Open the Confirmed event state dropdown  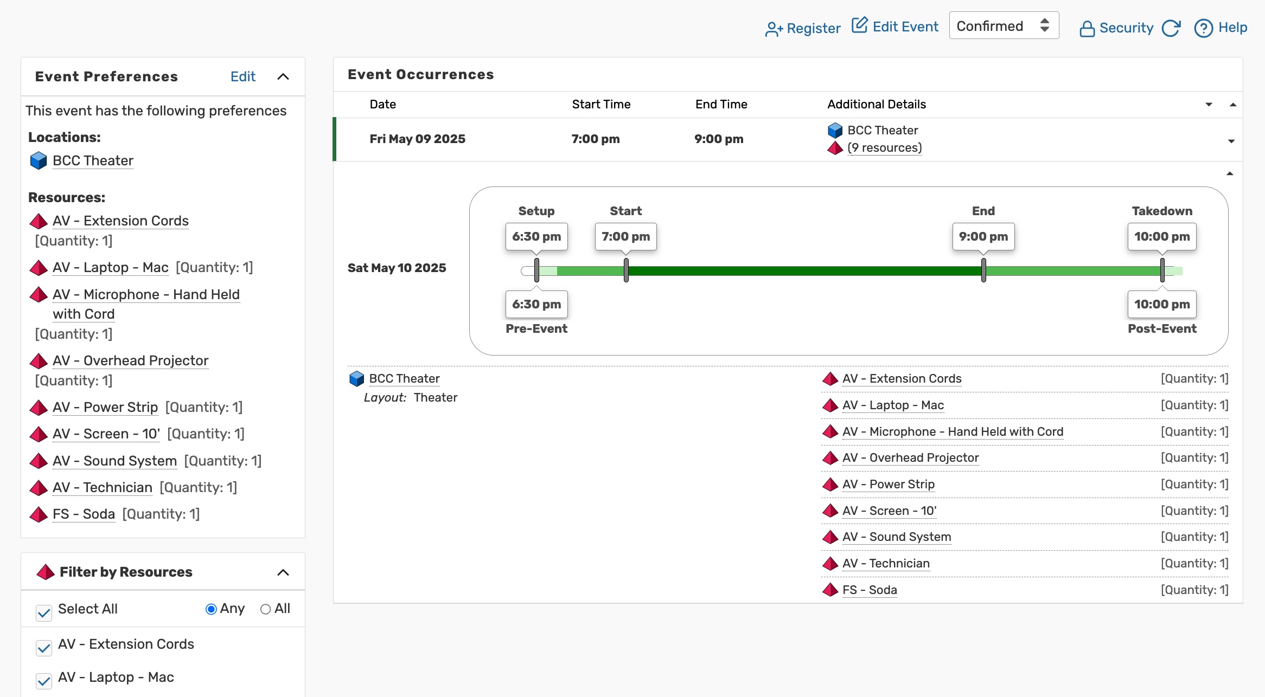[x=1004, y=26]
